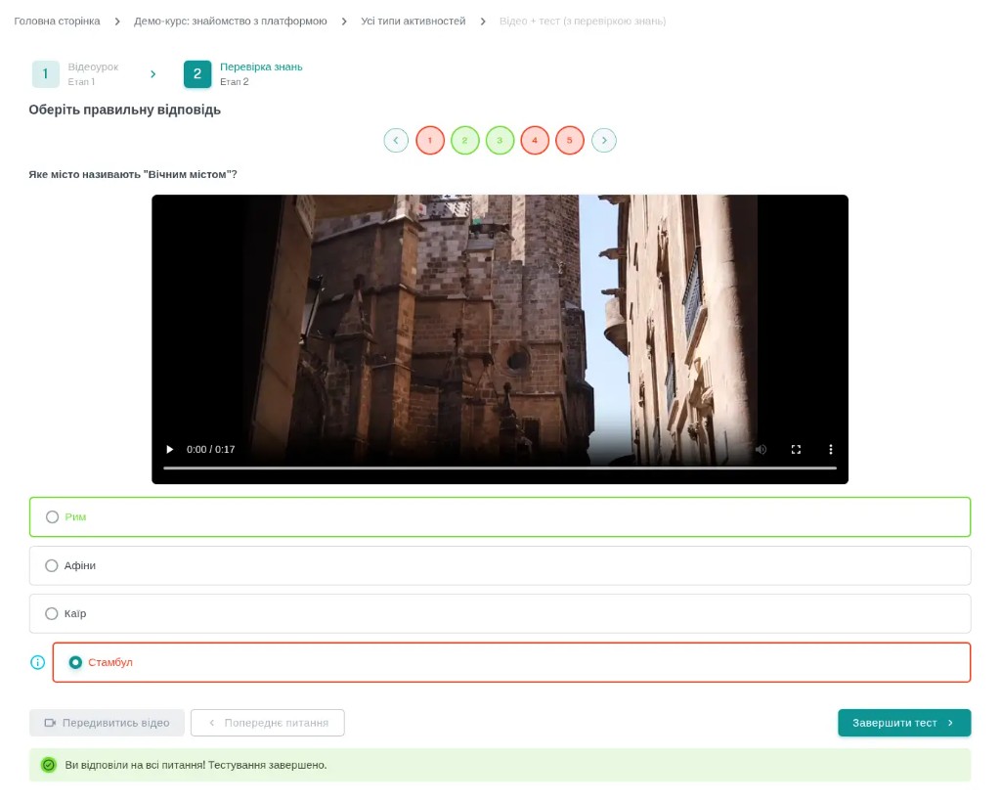Click chevron after Демо-курс breadcrumb
1001x802 pixels.
[344, 22]
